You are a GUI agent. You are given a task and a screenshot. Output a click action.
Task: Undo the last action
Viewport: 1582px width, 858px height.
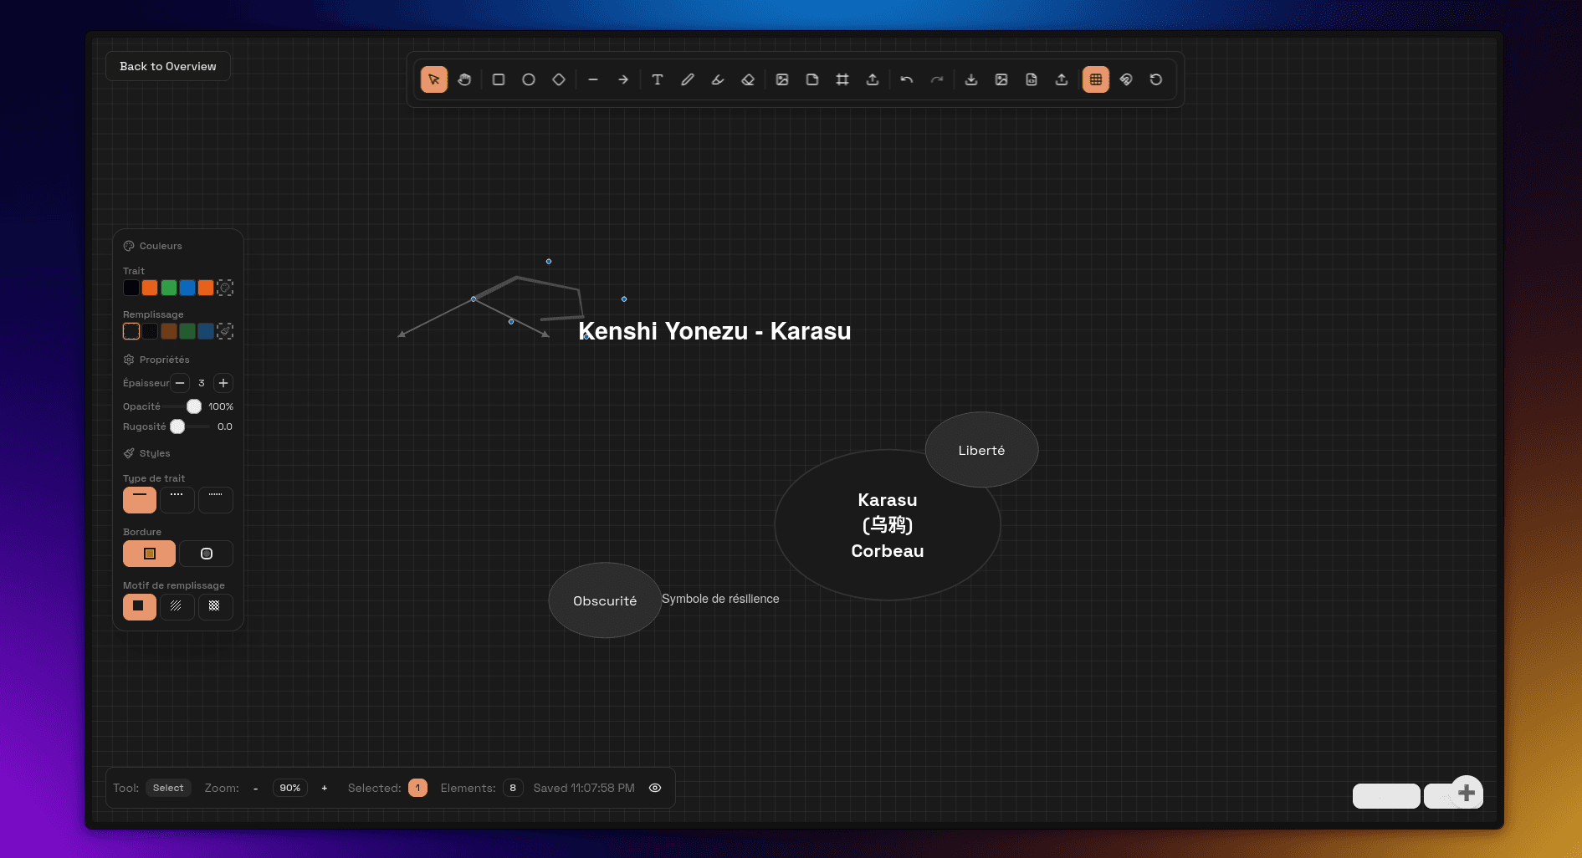907,79
